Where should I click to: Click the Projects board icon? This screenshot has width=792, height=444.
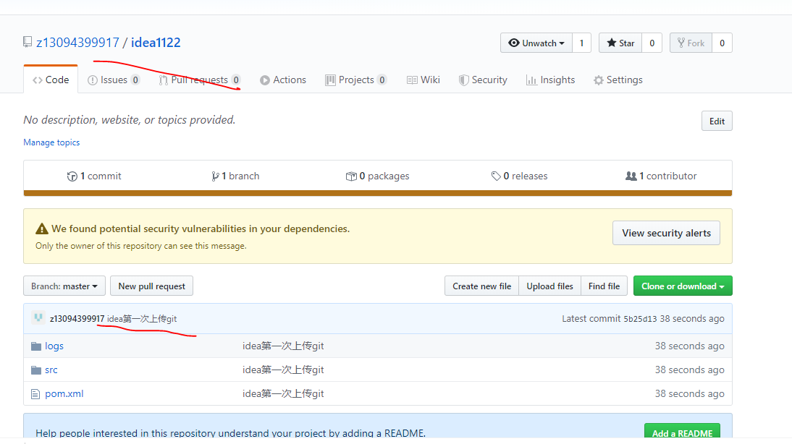point(330,80)
